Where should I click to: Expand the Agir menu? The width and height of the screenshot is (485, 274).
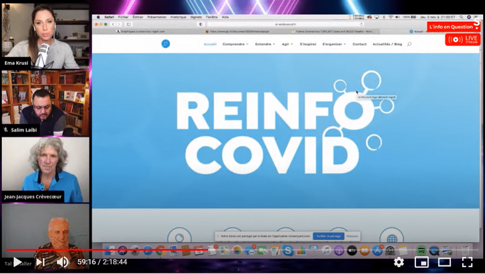[287, 44]
